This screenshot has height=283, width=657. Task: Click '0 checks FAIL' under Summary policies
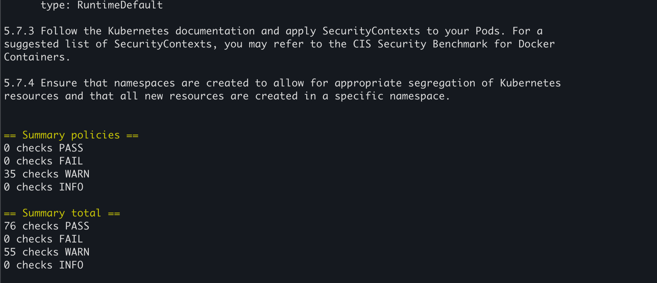pyautogui.click(x=44, y=161)
